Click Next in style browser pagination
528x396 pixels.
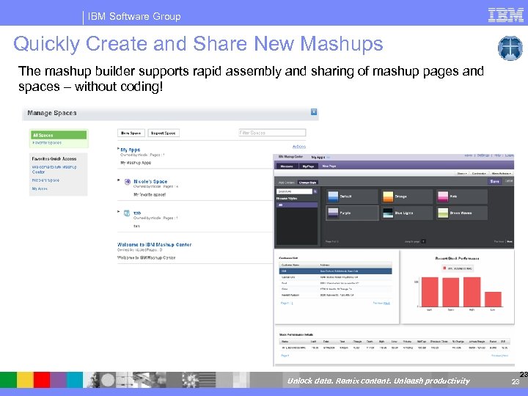pyautogui.click(x=510, y=241)
